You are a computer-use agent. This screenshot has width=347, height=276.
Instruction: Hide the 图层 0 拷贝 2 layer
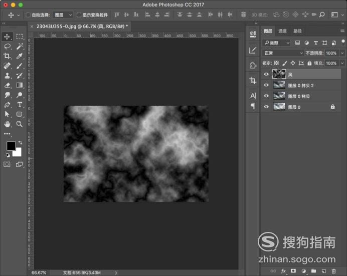pos(266,85)
